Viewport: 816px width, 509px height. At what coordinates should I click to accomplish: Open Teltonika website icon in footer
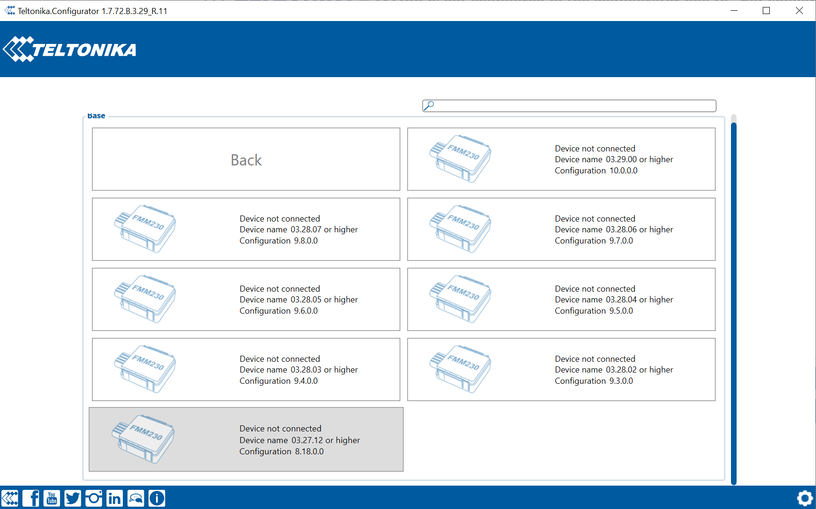(x=10, y=498)
